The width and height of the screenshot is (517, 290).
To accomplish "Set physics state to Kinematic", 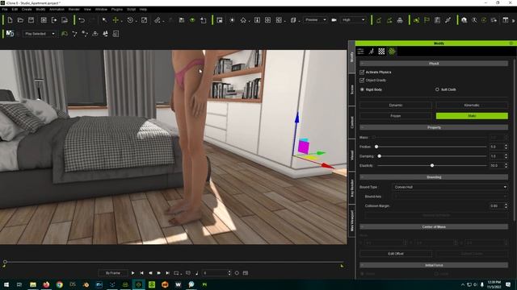I will point(472,106).
